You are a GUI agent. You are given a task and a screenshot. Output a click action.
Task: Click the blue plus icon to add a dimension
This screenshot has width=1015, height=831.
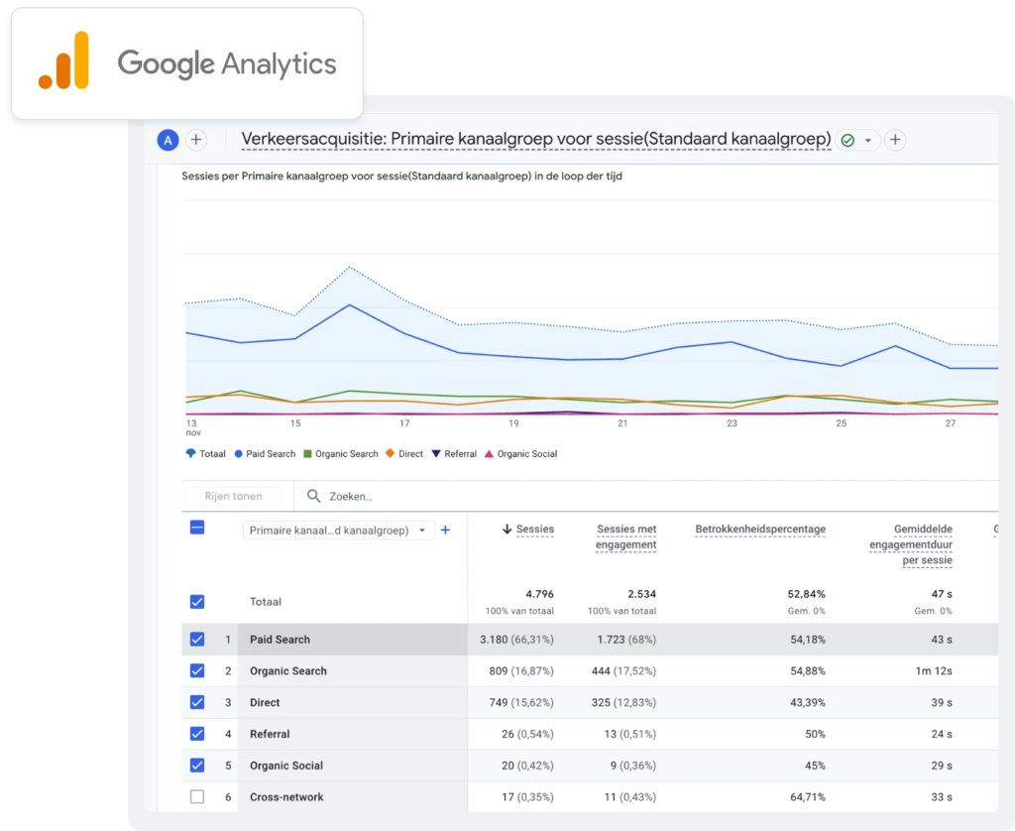pyautogui.click(x=445, y=530)
